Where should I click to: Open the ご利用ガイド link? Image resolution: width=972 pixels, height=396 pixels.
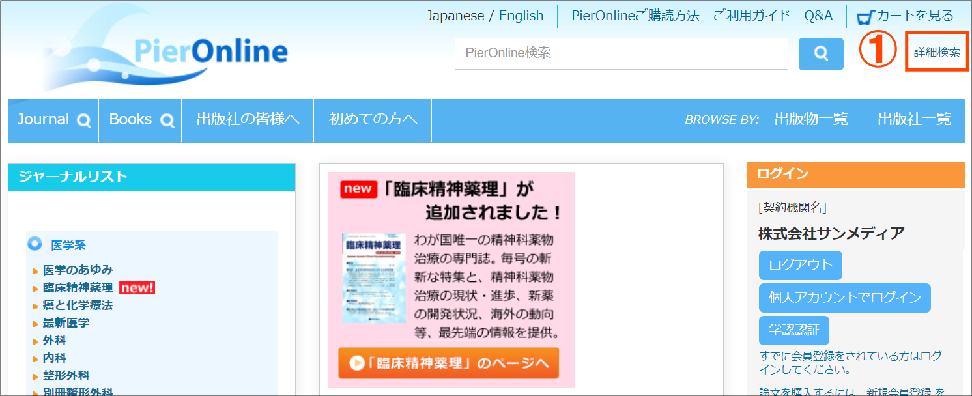pyautogui.click(x=752, y=16)
